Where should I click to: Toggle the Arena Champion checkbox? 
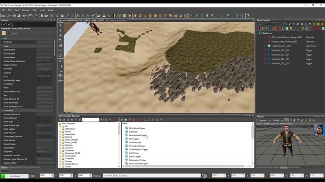(38, 118)
